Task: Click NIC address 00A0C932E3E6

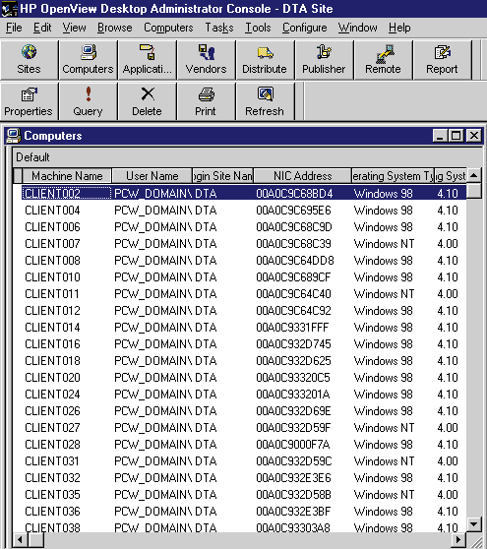Action: pos(293,478)
